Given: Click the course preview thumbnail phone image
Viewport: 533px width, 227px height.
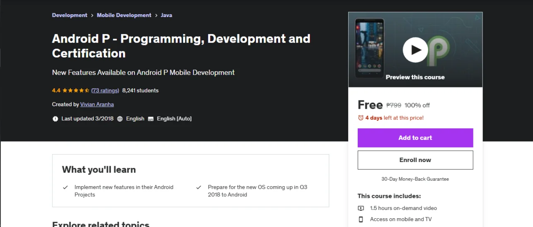Looking at the screenshot, I should pos(369,48).
